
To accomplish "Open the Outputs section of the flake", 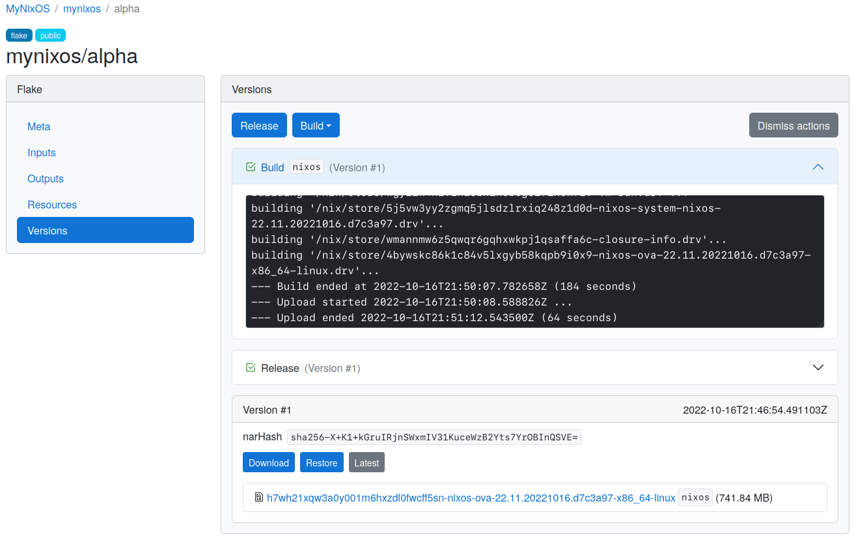I will coord(45,178).
